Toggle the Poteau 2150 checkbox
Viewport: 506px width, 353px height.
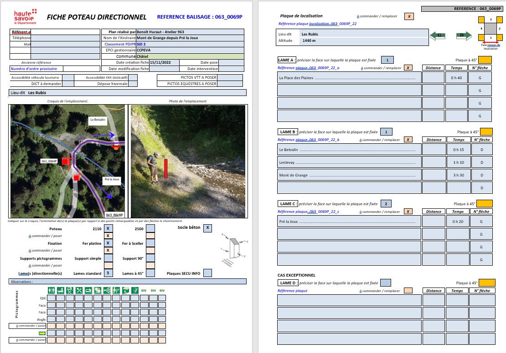point(108,228)
